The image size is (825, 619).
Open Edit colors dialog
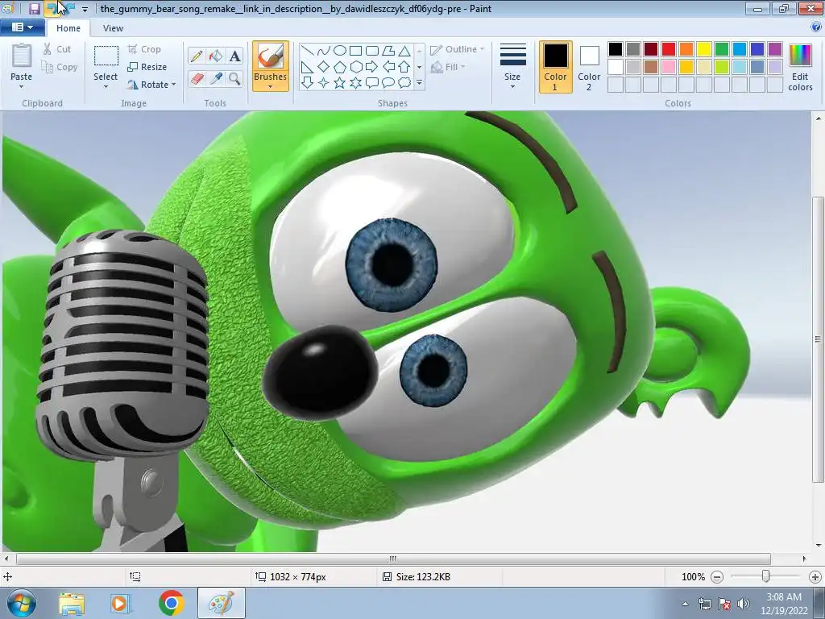800,67
